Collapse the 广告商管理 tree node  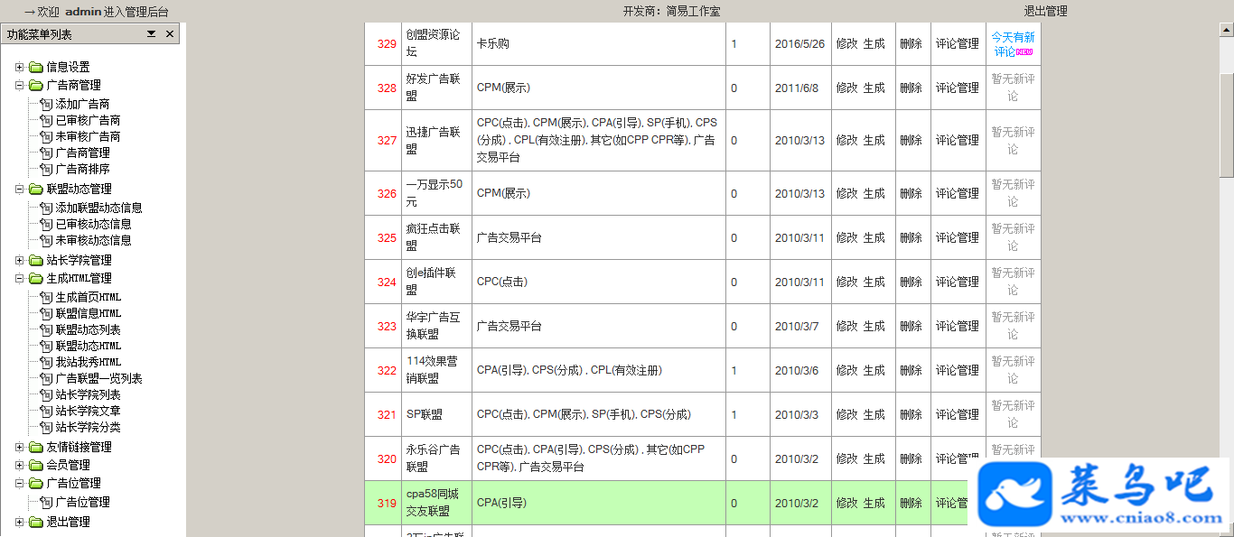20,85
